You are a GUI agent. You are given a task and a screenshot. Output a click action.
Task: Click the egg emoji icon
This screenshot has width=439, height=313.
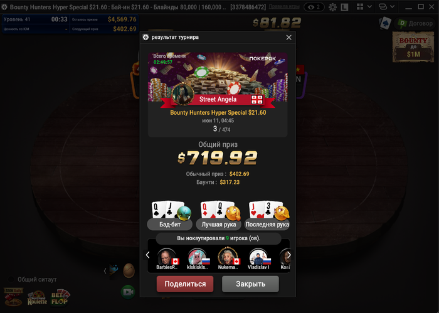pos(129,270)
